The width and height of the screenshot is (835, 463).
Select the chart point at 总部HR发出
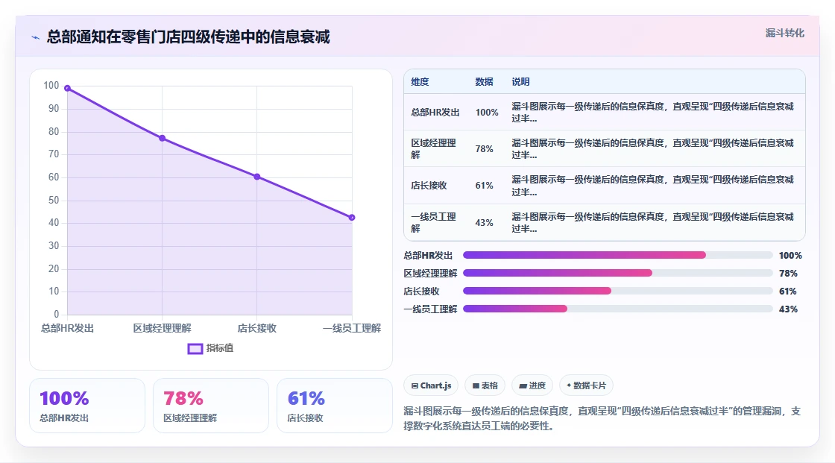(x=67, y=88)
